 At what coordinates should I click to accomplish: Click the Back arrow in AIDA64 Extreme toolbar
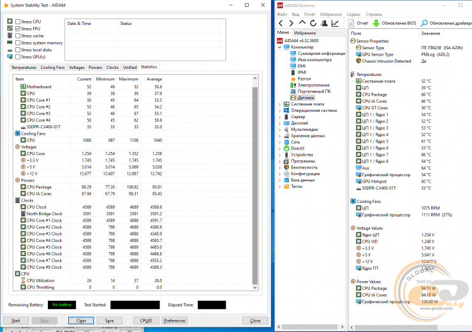281,23
